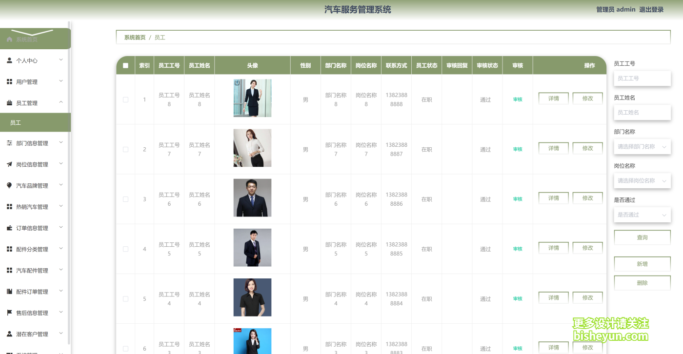Select the 员工 submenu item
Image resolution: width=683 pixels, height=354 pixels.
coord(35,122)
